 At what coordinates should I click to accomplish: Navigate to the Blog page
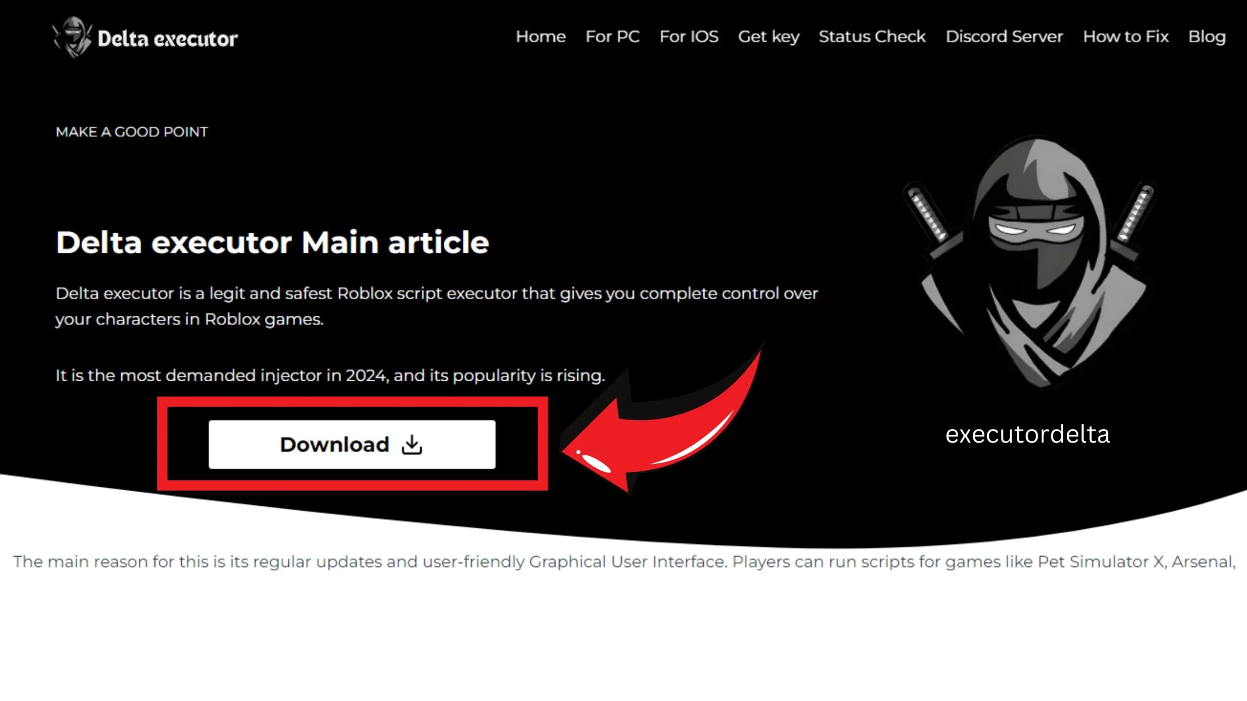[x=1207, y=37]
